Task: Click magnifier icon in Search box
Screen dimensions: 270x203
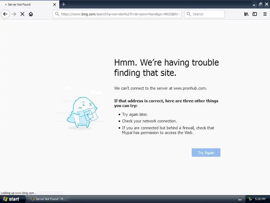Action: coord(189,14)
